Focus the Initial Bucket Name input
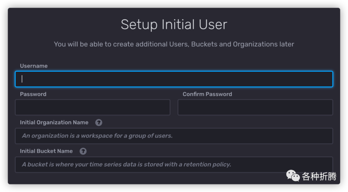 174,164
